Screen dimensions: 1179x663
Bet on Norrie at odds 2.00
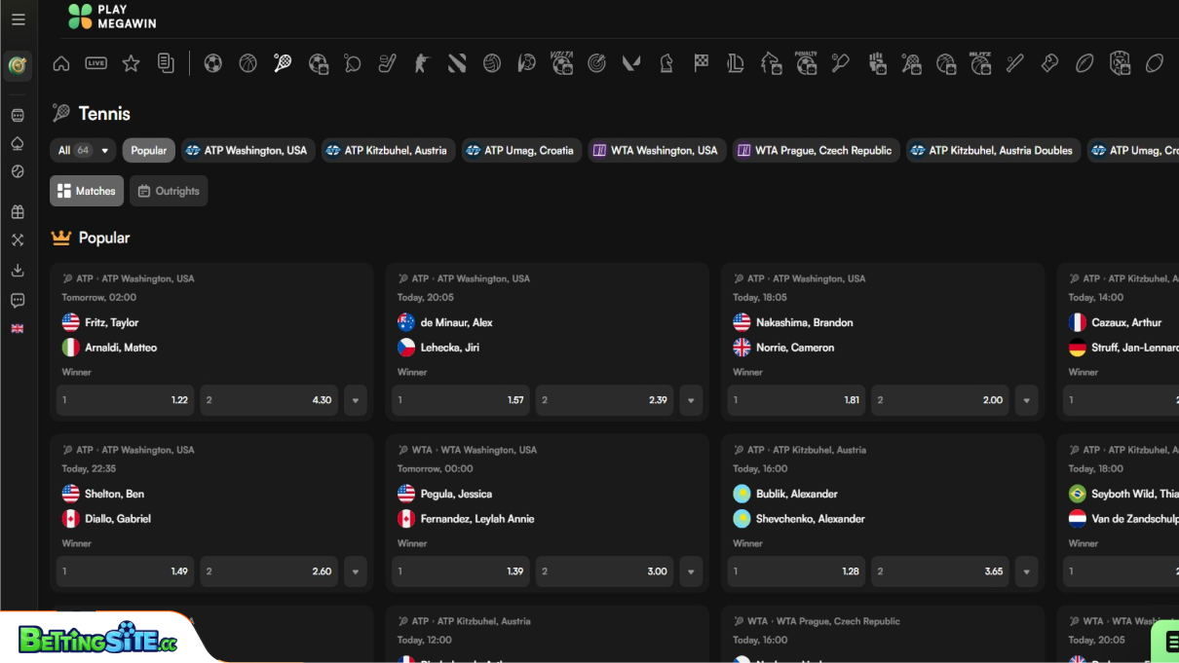pos(939,400)
